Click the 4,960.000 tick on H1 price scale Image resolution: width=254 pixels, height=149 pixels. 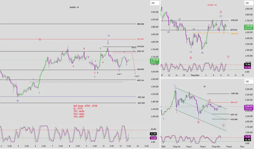(x=155, y=12)
